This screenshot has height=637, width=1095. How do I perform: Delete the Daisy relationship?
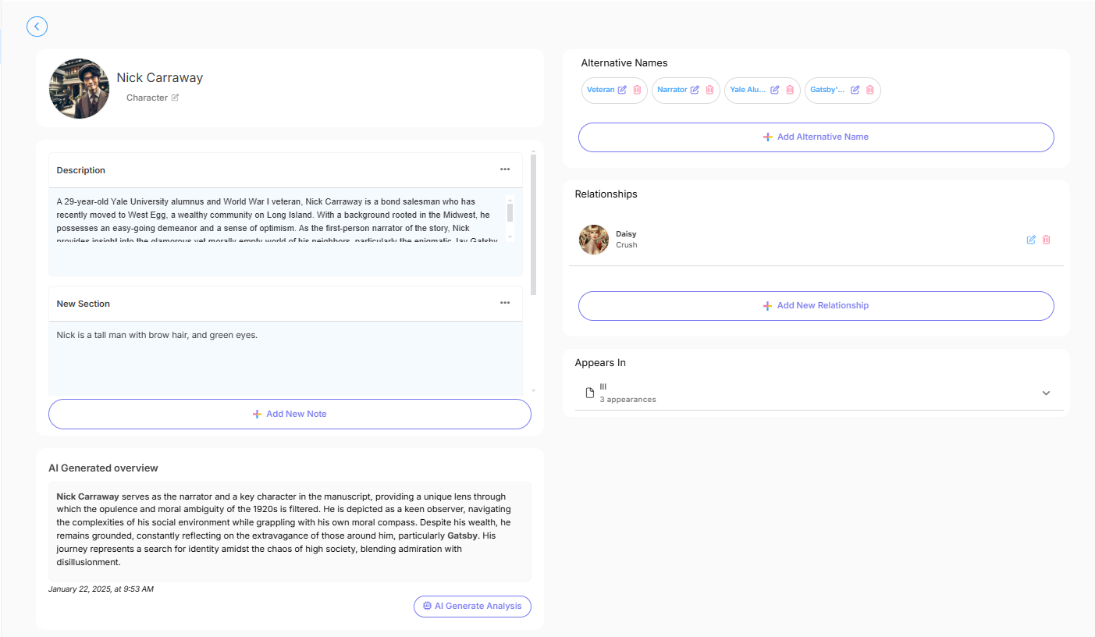(x=1047, y=240)
